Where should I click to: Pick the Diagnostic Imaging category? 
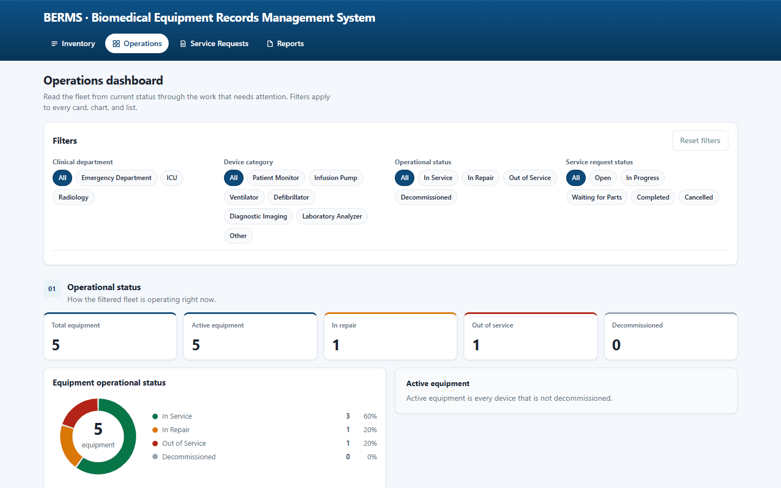click(x=258, y=216)
